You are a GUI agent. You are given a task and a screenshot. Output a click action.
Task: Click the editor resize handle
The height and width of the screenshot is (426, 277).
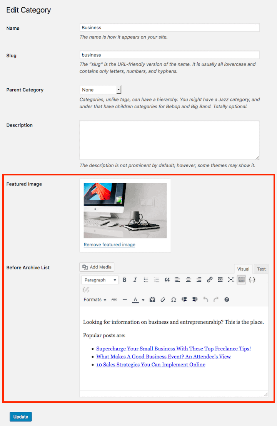[x=266, y=394]
